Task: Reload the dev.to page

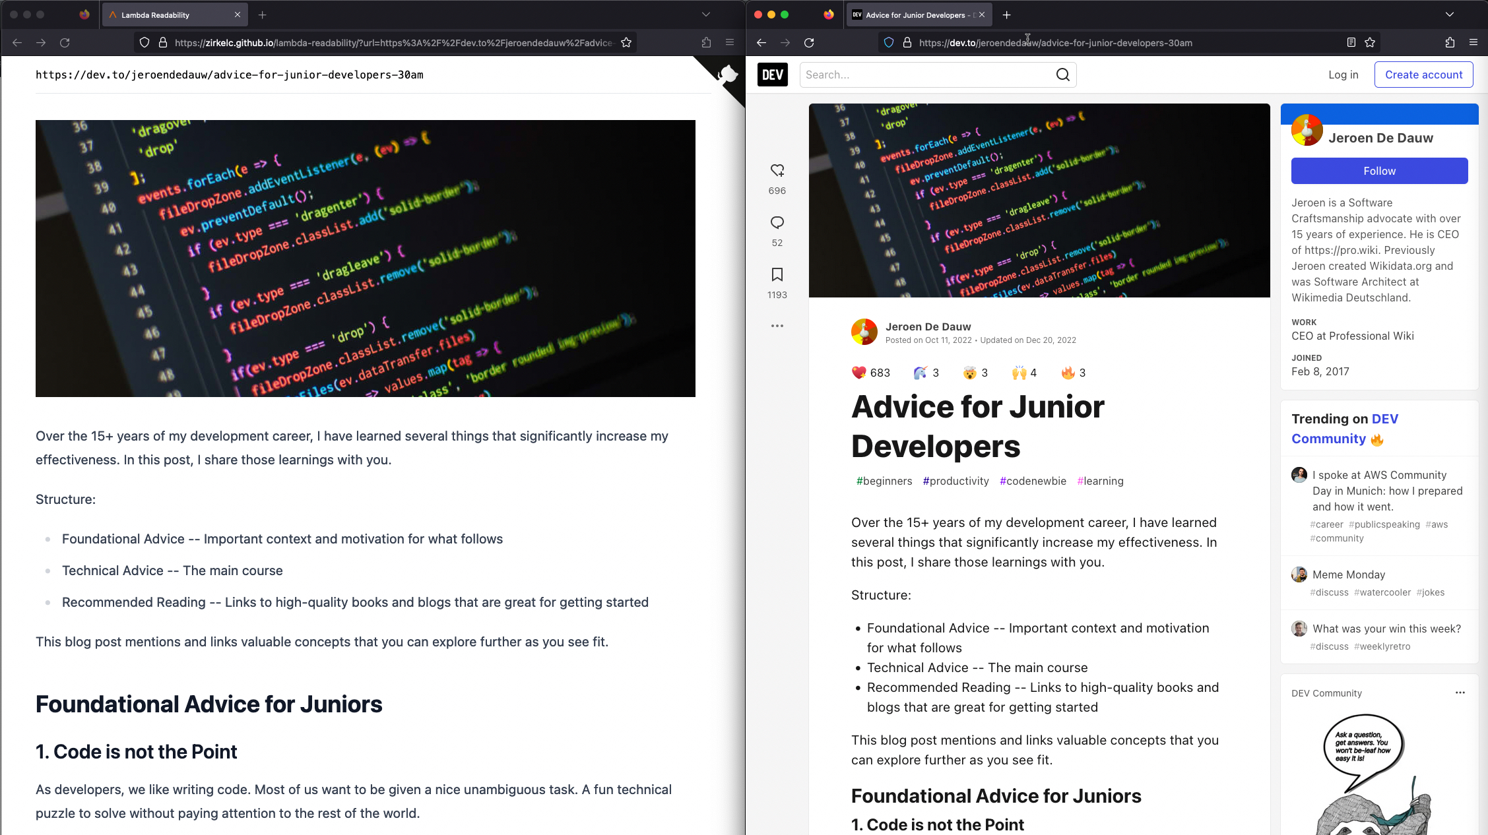Action: (x=809, y=43)
